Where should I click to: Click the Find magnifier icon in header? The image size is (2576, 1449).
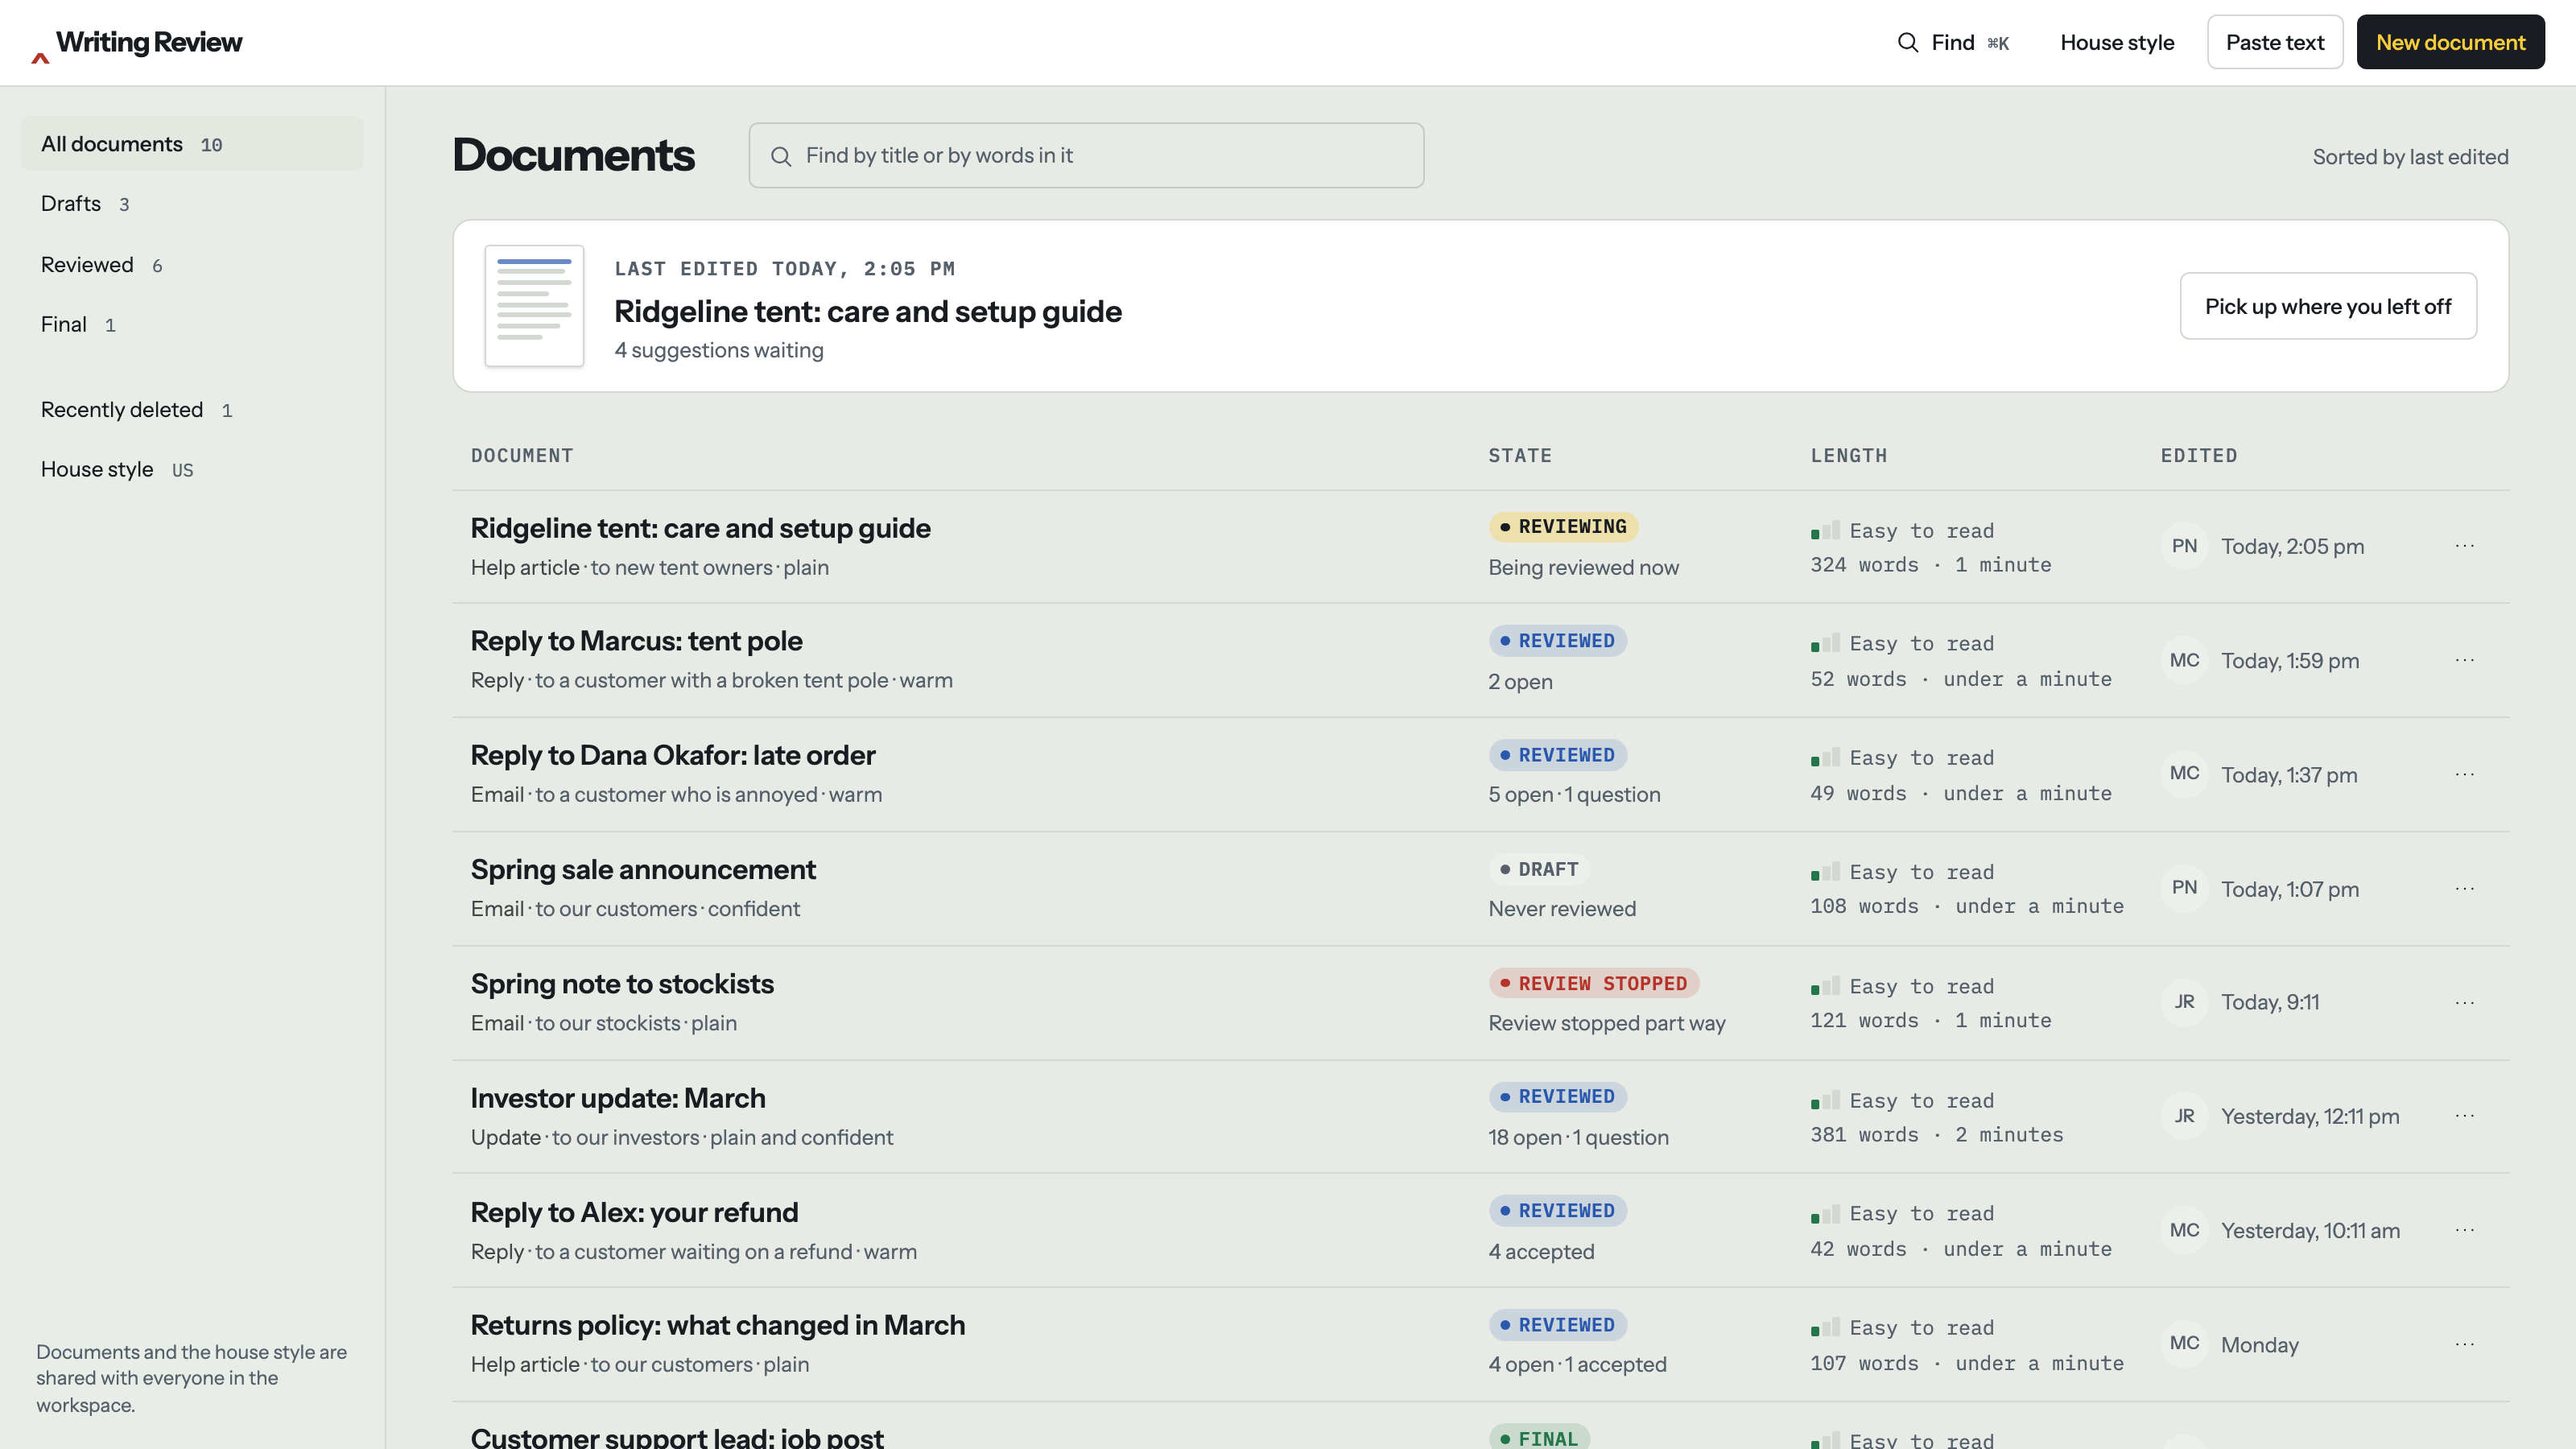click(1908, 42)
